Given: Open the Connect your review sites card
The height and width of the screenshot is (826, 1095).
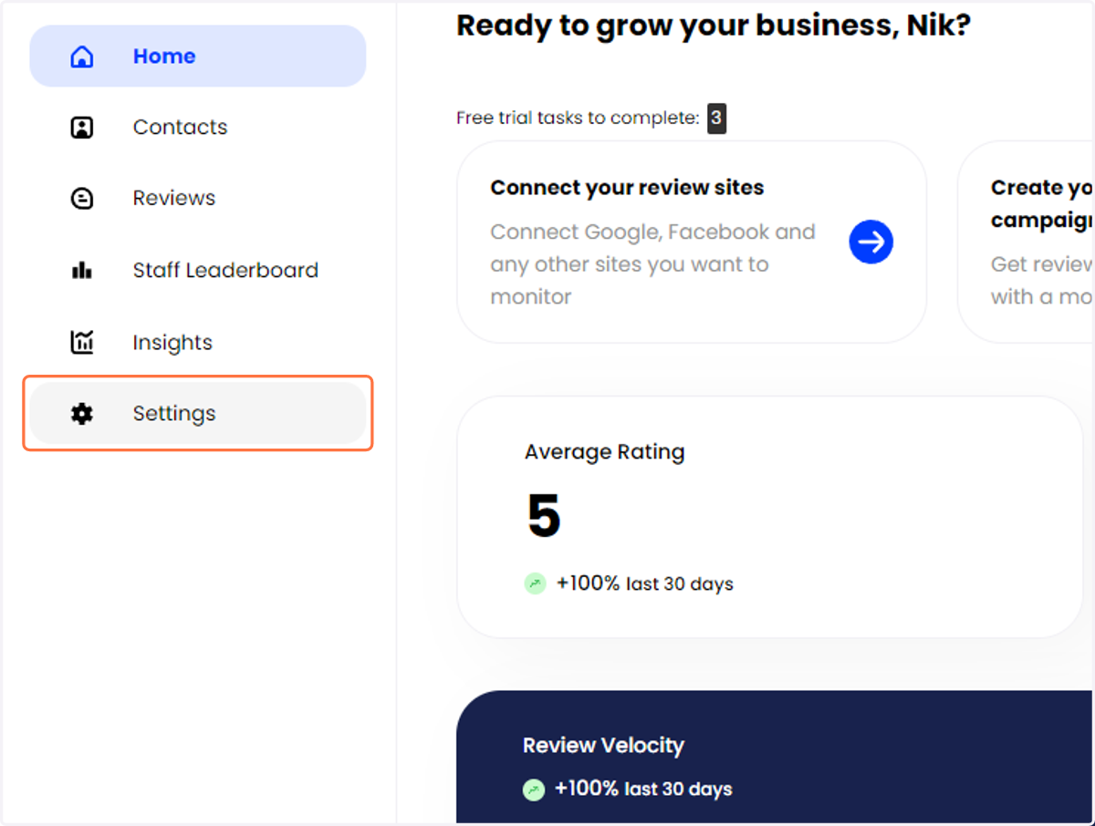Looking at the screenshot, I should 692,242.
